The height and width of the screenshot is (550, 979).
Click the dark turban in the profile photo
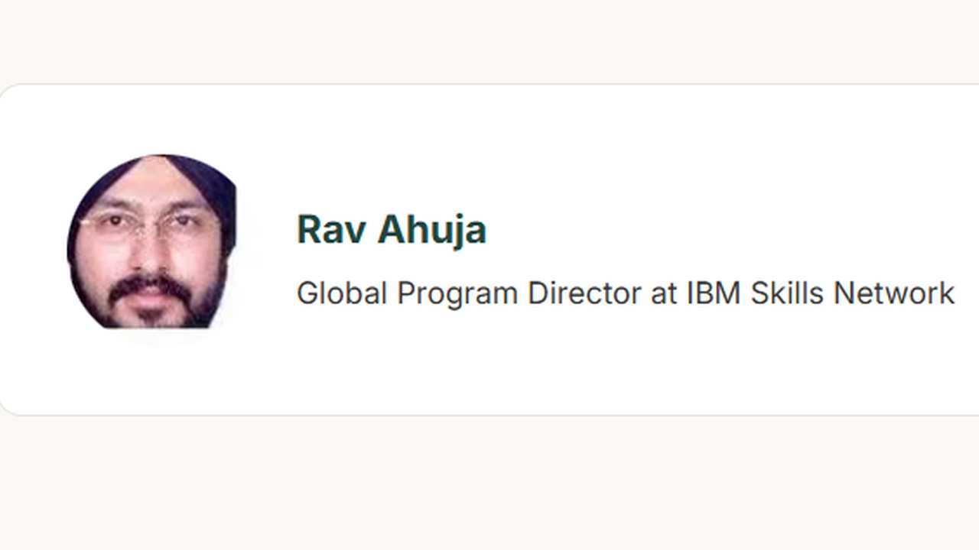(x=199, y=176)
